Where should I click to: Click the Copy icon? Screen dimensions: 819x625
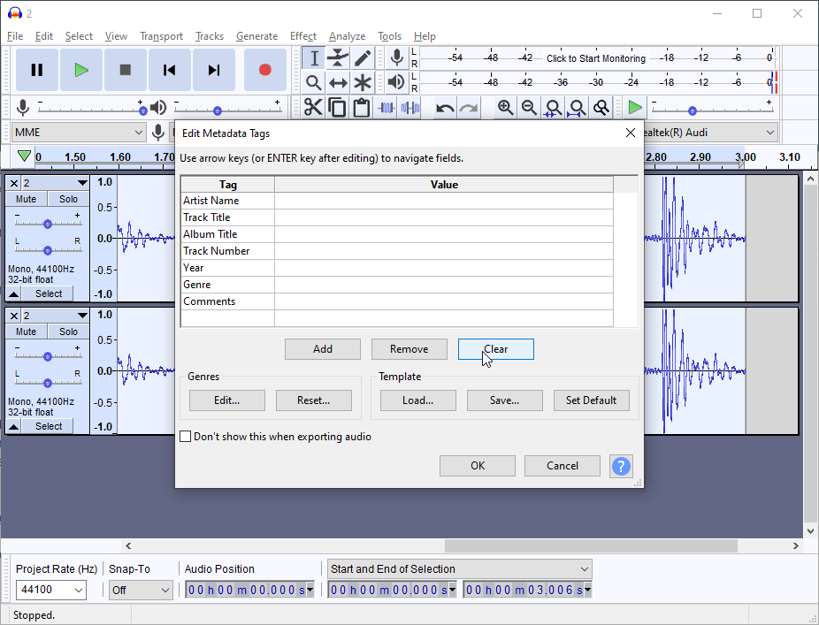(x=338, y=108)
